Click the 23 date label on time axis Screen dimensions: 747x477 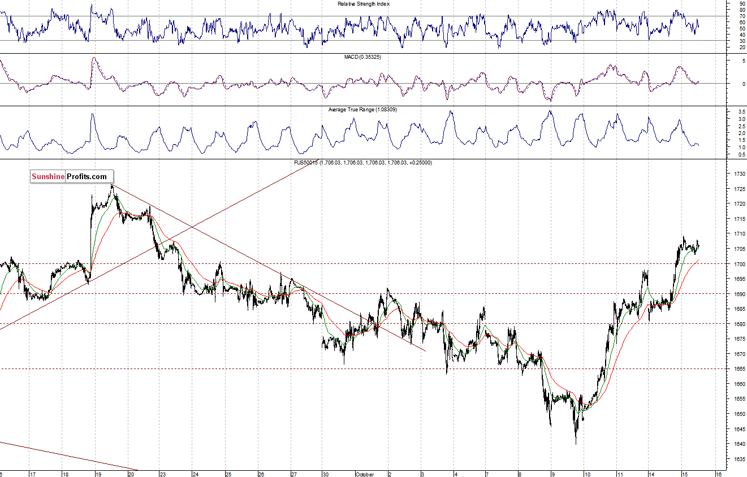[163, 474]
